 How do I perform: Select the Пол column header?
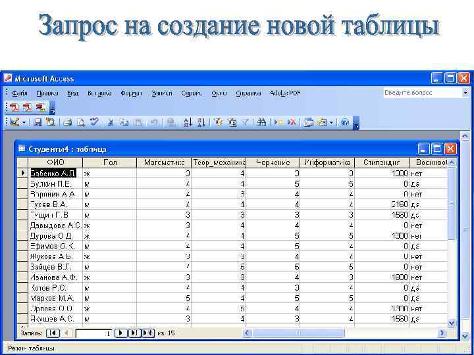tap(110, 162)
